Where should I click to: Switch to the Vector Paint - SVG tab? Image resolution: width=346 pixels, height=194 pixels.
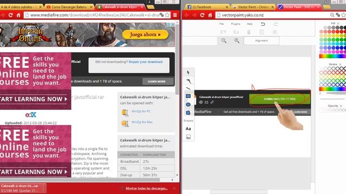(299, 7)
